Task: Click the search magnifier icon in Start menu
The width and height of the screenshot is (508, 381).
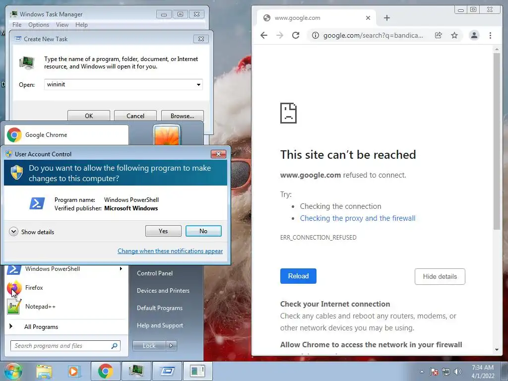Action: [x=114, y=346]
